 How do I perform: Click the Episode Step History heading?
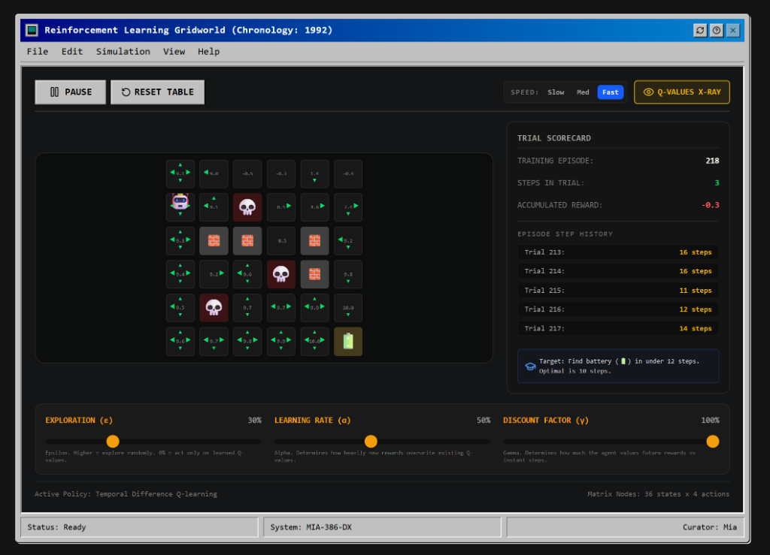[565, 234]
